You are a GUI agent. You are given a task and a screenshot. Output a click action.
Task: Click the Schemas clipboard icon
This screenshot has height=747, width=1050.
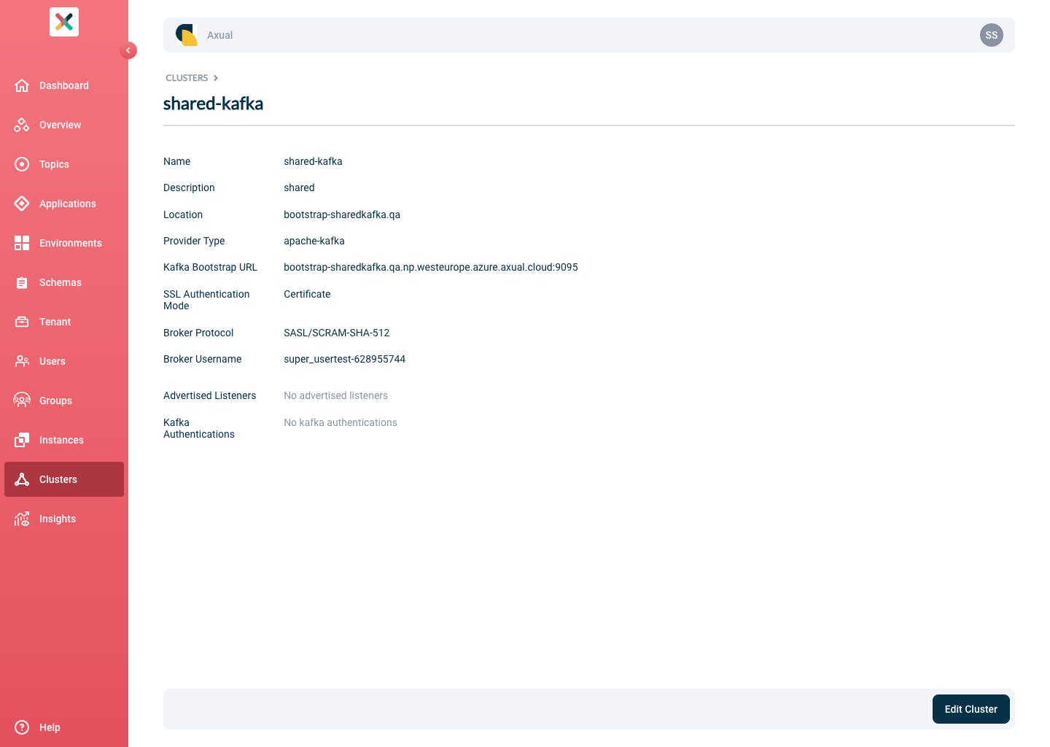tap(22, 282)
